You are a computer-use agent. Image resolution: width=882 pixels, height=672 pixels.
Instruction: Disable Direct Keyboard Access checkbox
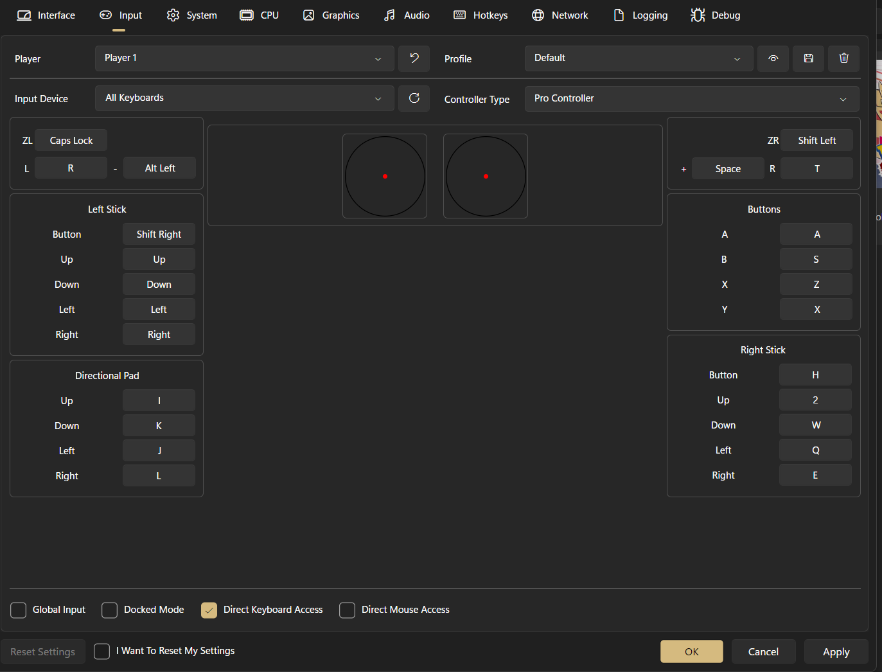[x=209, y=610]
